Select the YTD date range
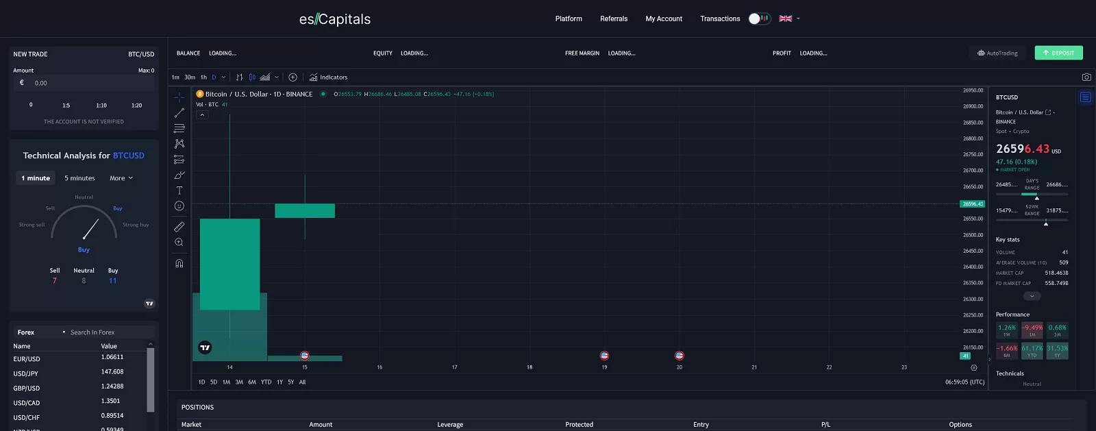1096x431 pixels. click(x=266, y=382)
